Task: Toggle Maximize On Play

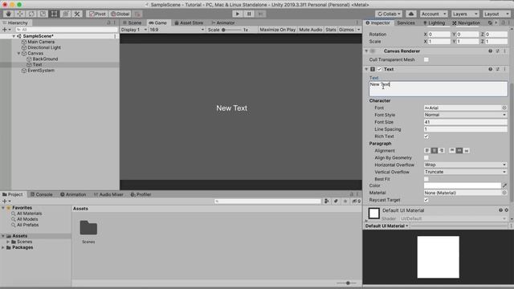Action: point(278,30)
